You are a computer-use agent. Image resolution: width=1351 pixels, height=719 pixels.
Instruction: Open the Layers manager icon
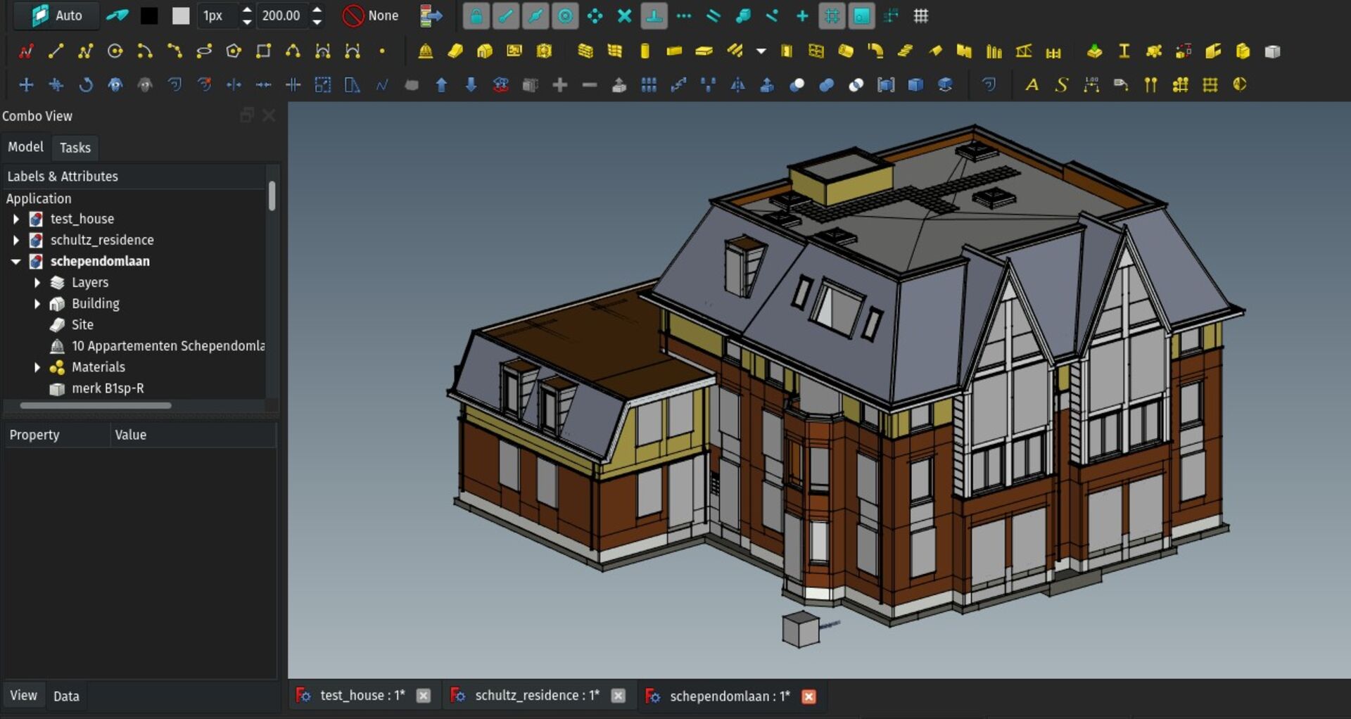click(430, 15)
